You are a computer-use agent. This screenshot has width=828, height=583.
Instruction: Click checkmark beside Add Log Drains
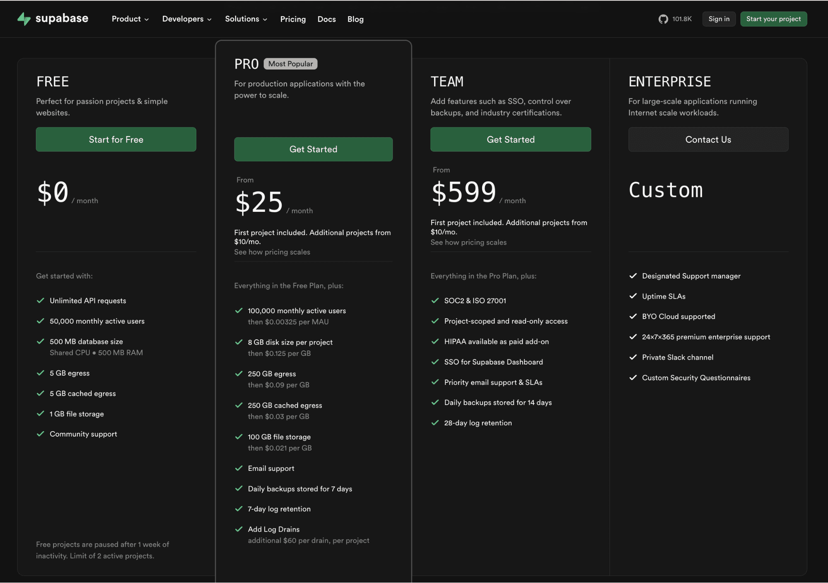[x=239, y=529]
